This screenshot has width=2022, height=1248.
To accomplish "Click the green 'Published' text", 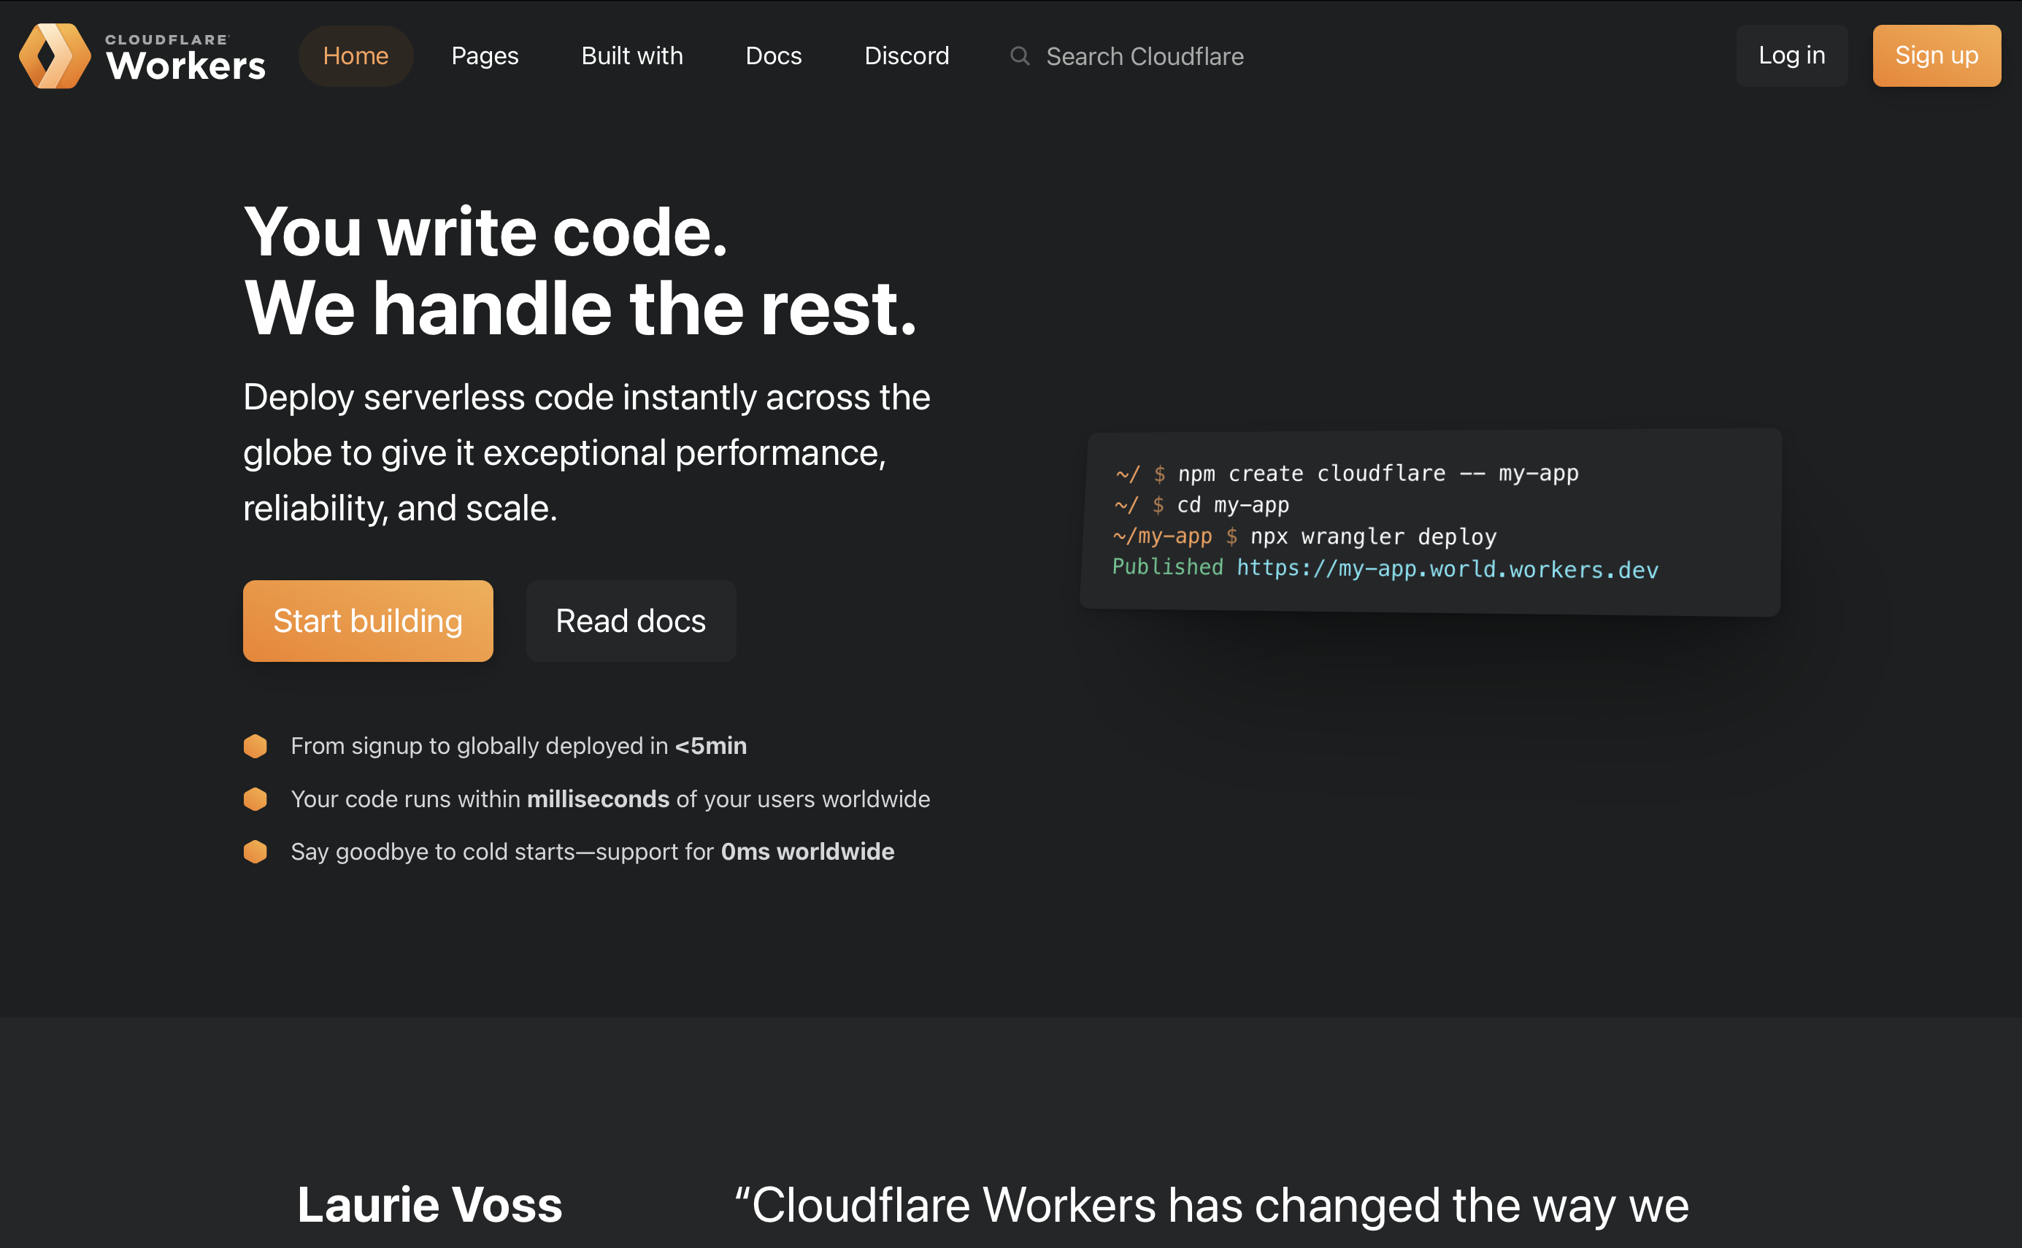I will (1168, 567).
